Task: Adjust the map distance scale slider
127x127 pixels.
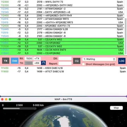Action: click(x=19, y=108)
